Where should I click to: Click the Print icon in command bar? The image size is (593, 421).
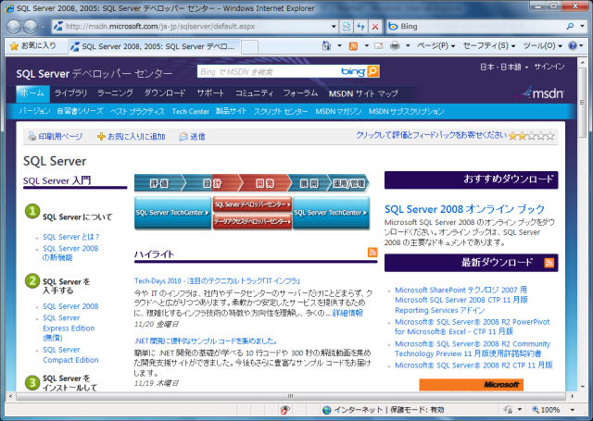(x=395, y=46)
